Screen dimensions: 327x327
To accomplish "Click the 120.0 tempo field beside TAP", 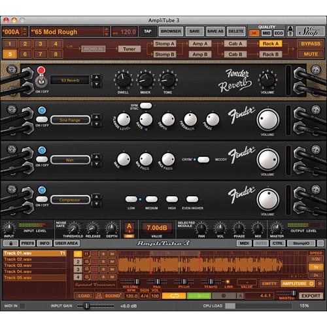I will pos(125,32).
